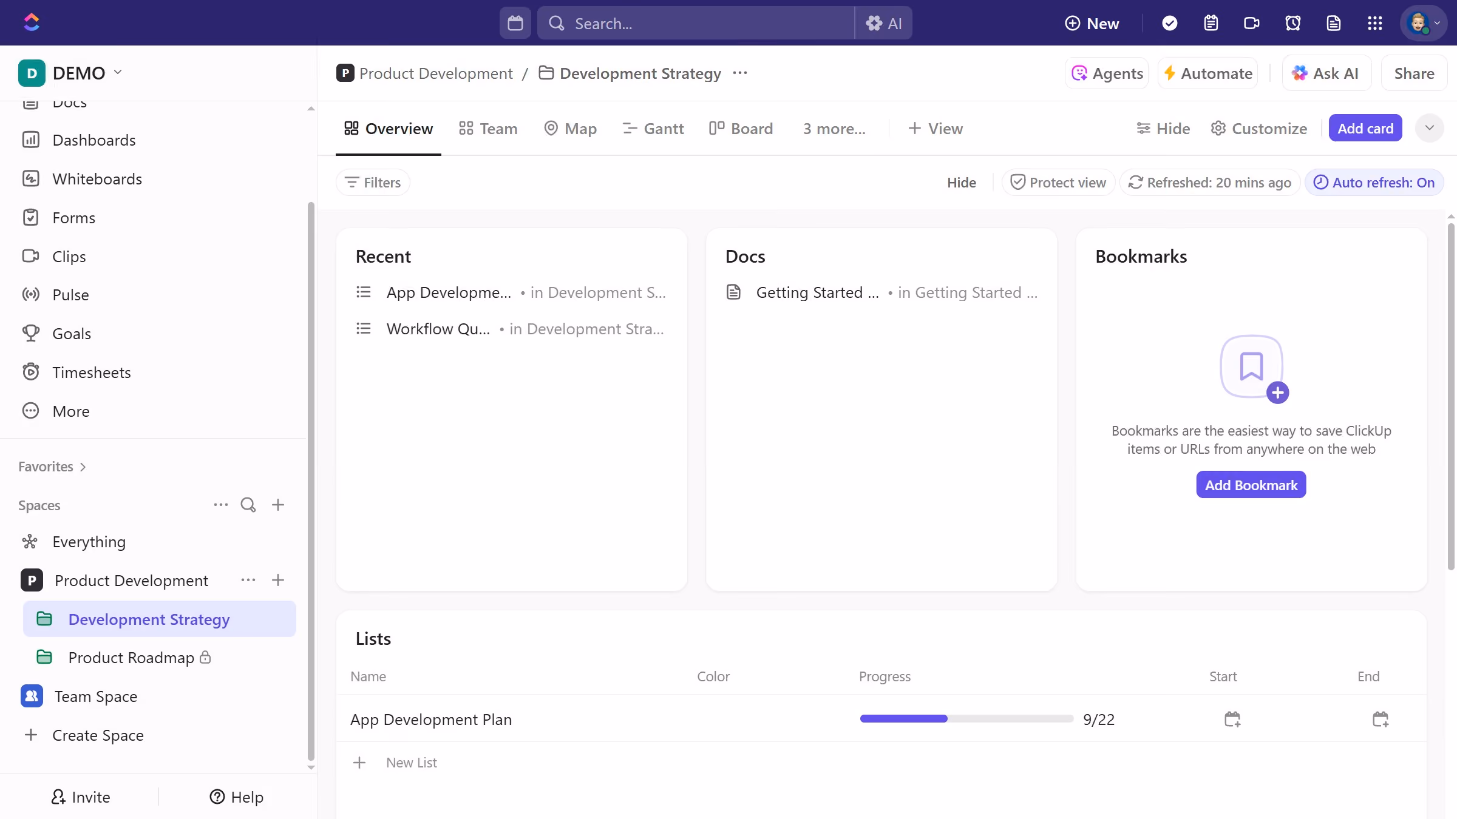The width and height of the screenshot is (1457, 819).
Task: Open Getting Started doc
Action: [x=881, y=292]
